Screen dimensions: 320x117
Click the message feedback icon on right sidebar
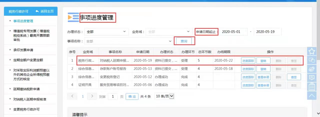[x=311, y=78]
